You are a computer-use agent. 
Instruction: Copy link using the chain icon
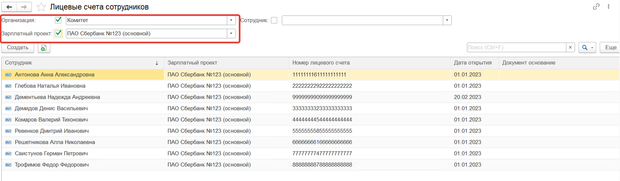[x=596, y=7]
